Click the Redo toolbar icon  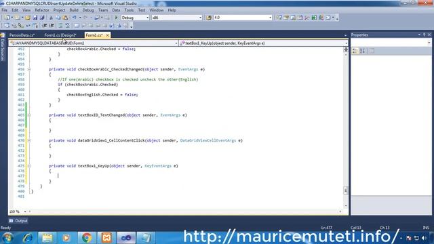85,18
